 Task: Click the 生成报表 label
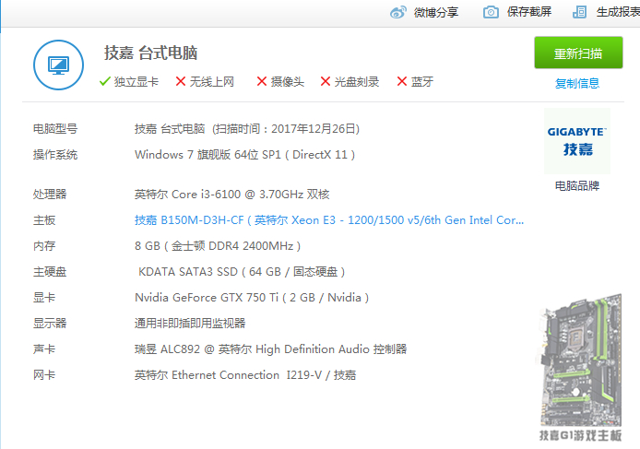point(618,12)
